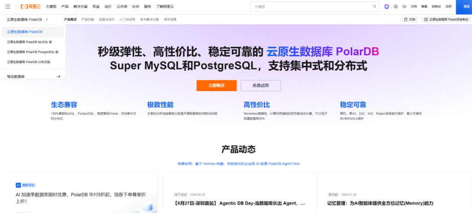This screenshot has width=472, height=213.
Task: Open the 定价 top menu
Action: click(x=108, y=6)
